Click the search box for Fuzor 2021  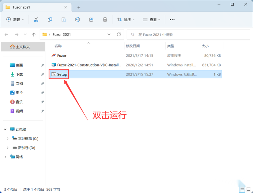(x=188, y=35)
